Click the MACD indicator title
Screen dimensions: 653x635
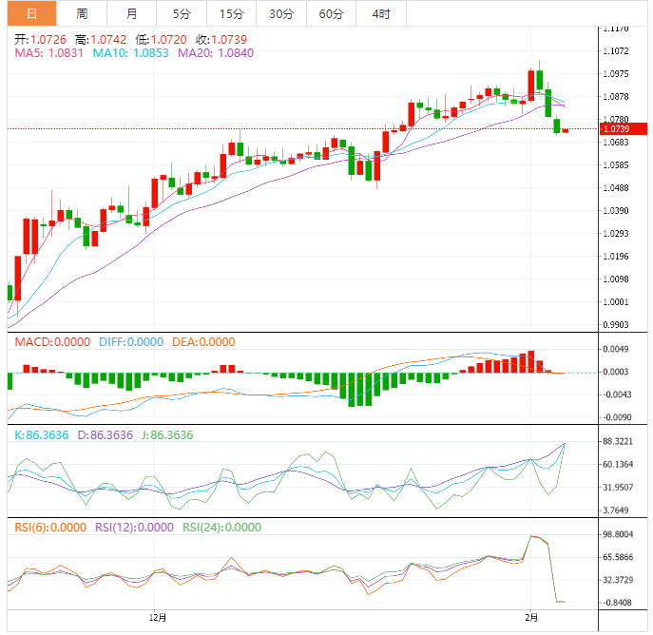(48, 342)
